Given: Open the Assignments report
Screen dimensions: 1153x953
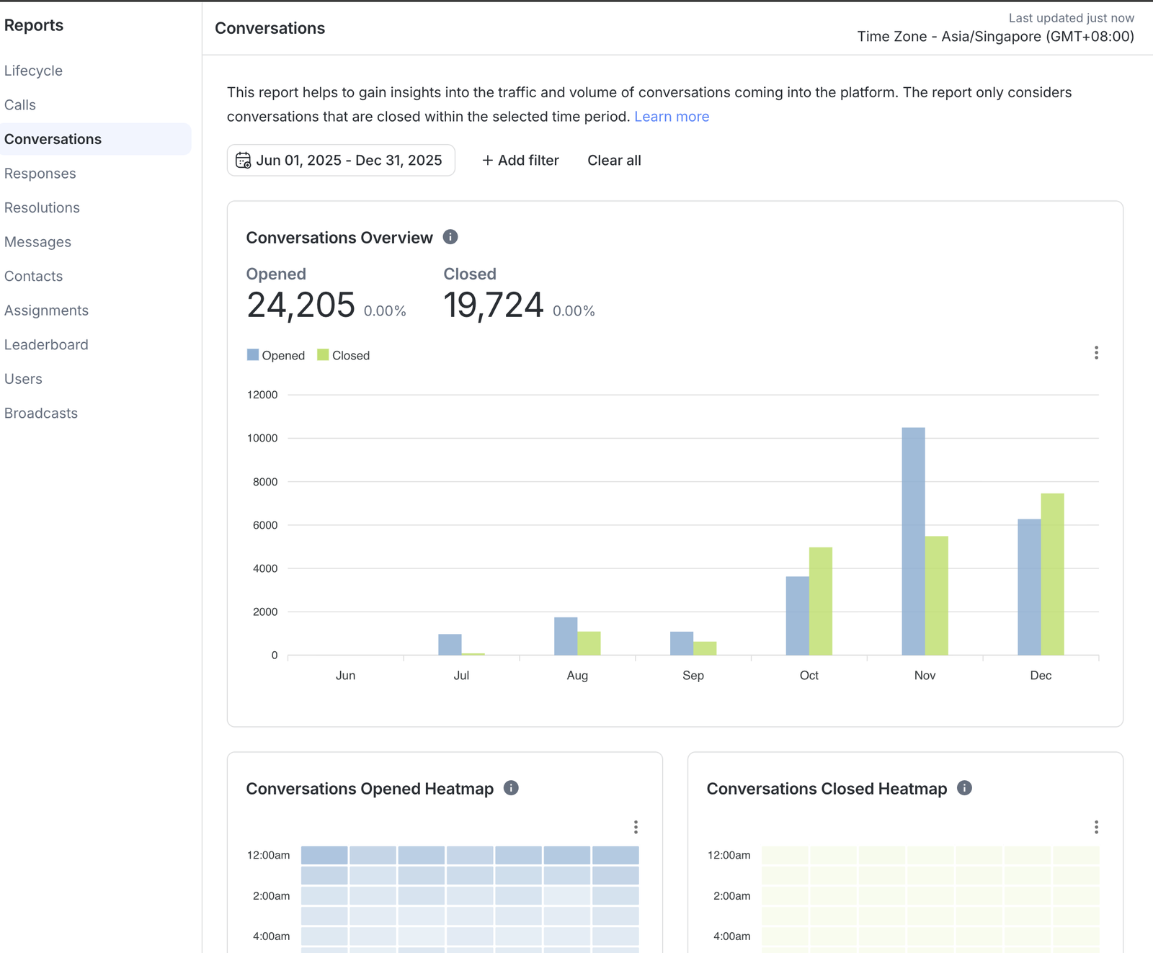Looking at the screenshot, I should pyautogui.click(x=46, y=310).
